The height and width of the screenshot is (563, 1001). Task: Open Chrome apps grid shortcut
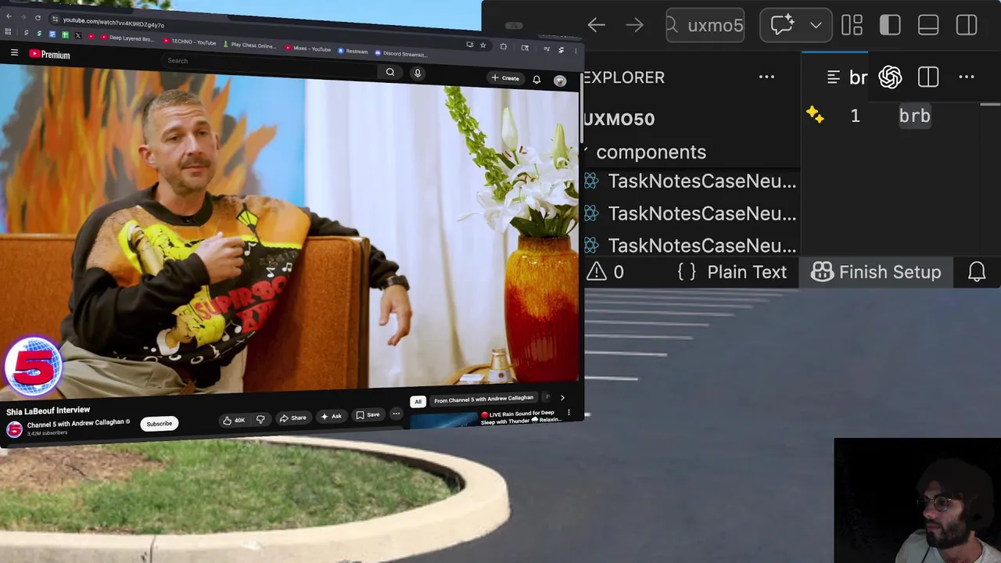8,32
